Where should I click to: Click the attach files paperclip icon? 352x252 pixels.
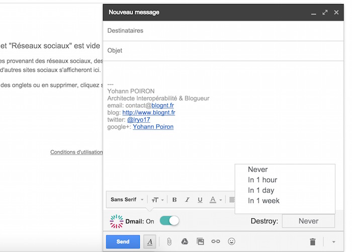169,241
